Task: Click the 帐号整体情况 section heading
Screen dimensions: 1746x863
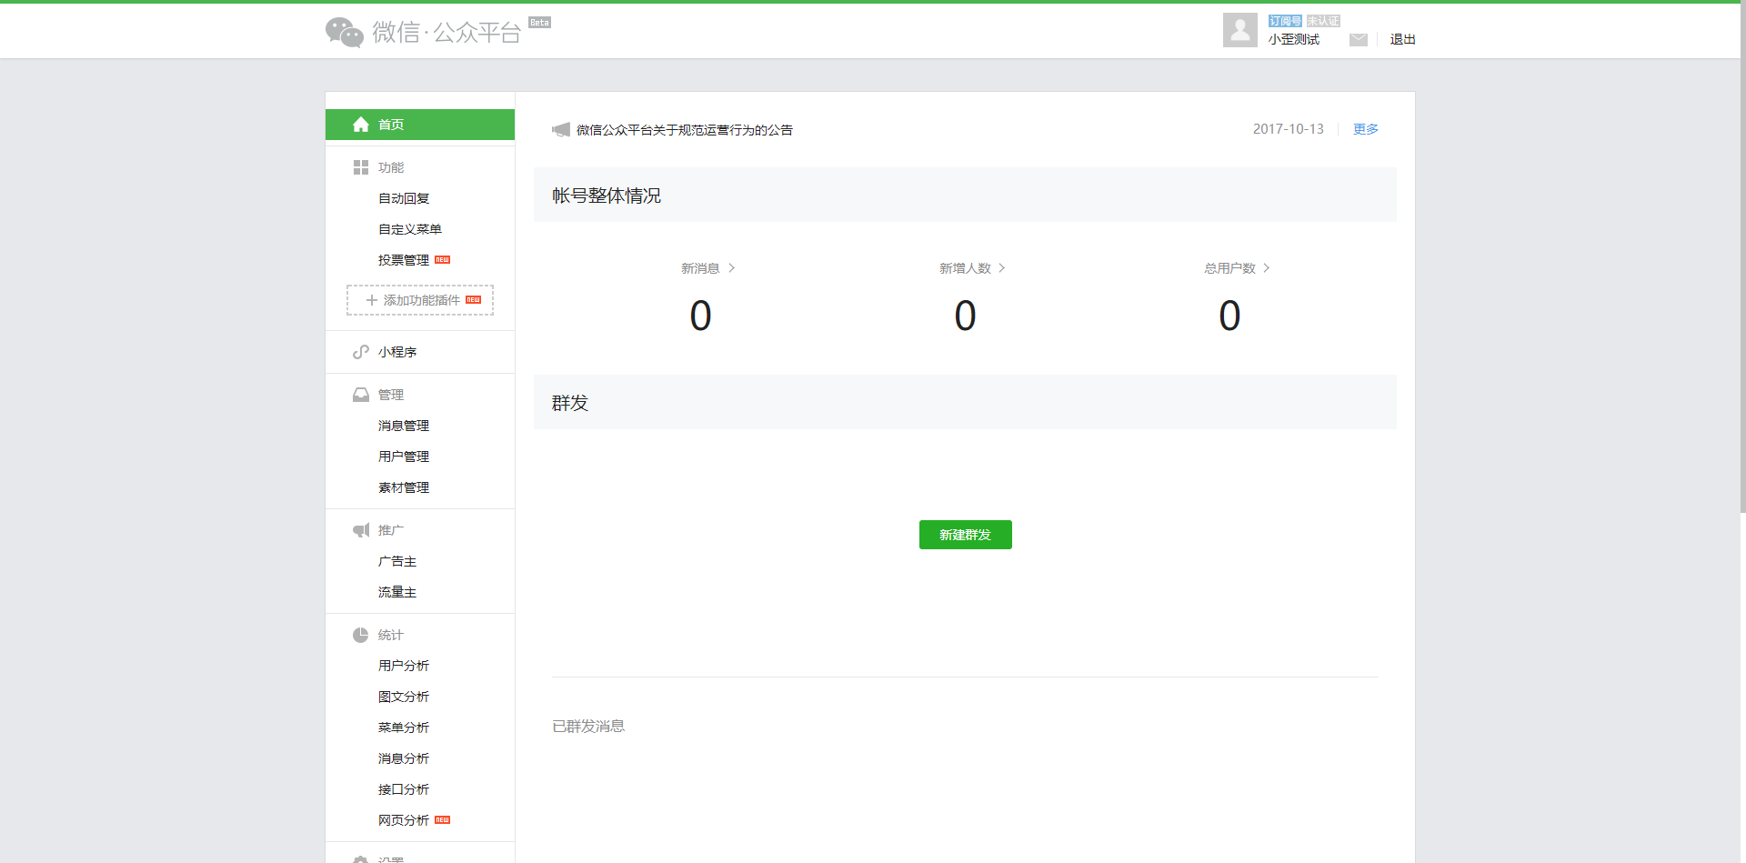Action: (x=607, y=196)
